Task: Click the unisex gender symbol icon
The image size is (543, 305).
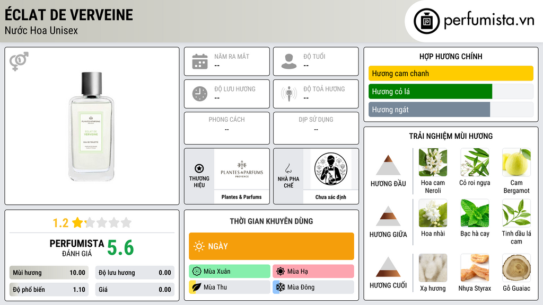Action: click(19, 61)
